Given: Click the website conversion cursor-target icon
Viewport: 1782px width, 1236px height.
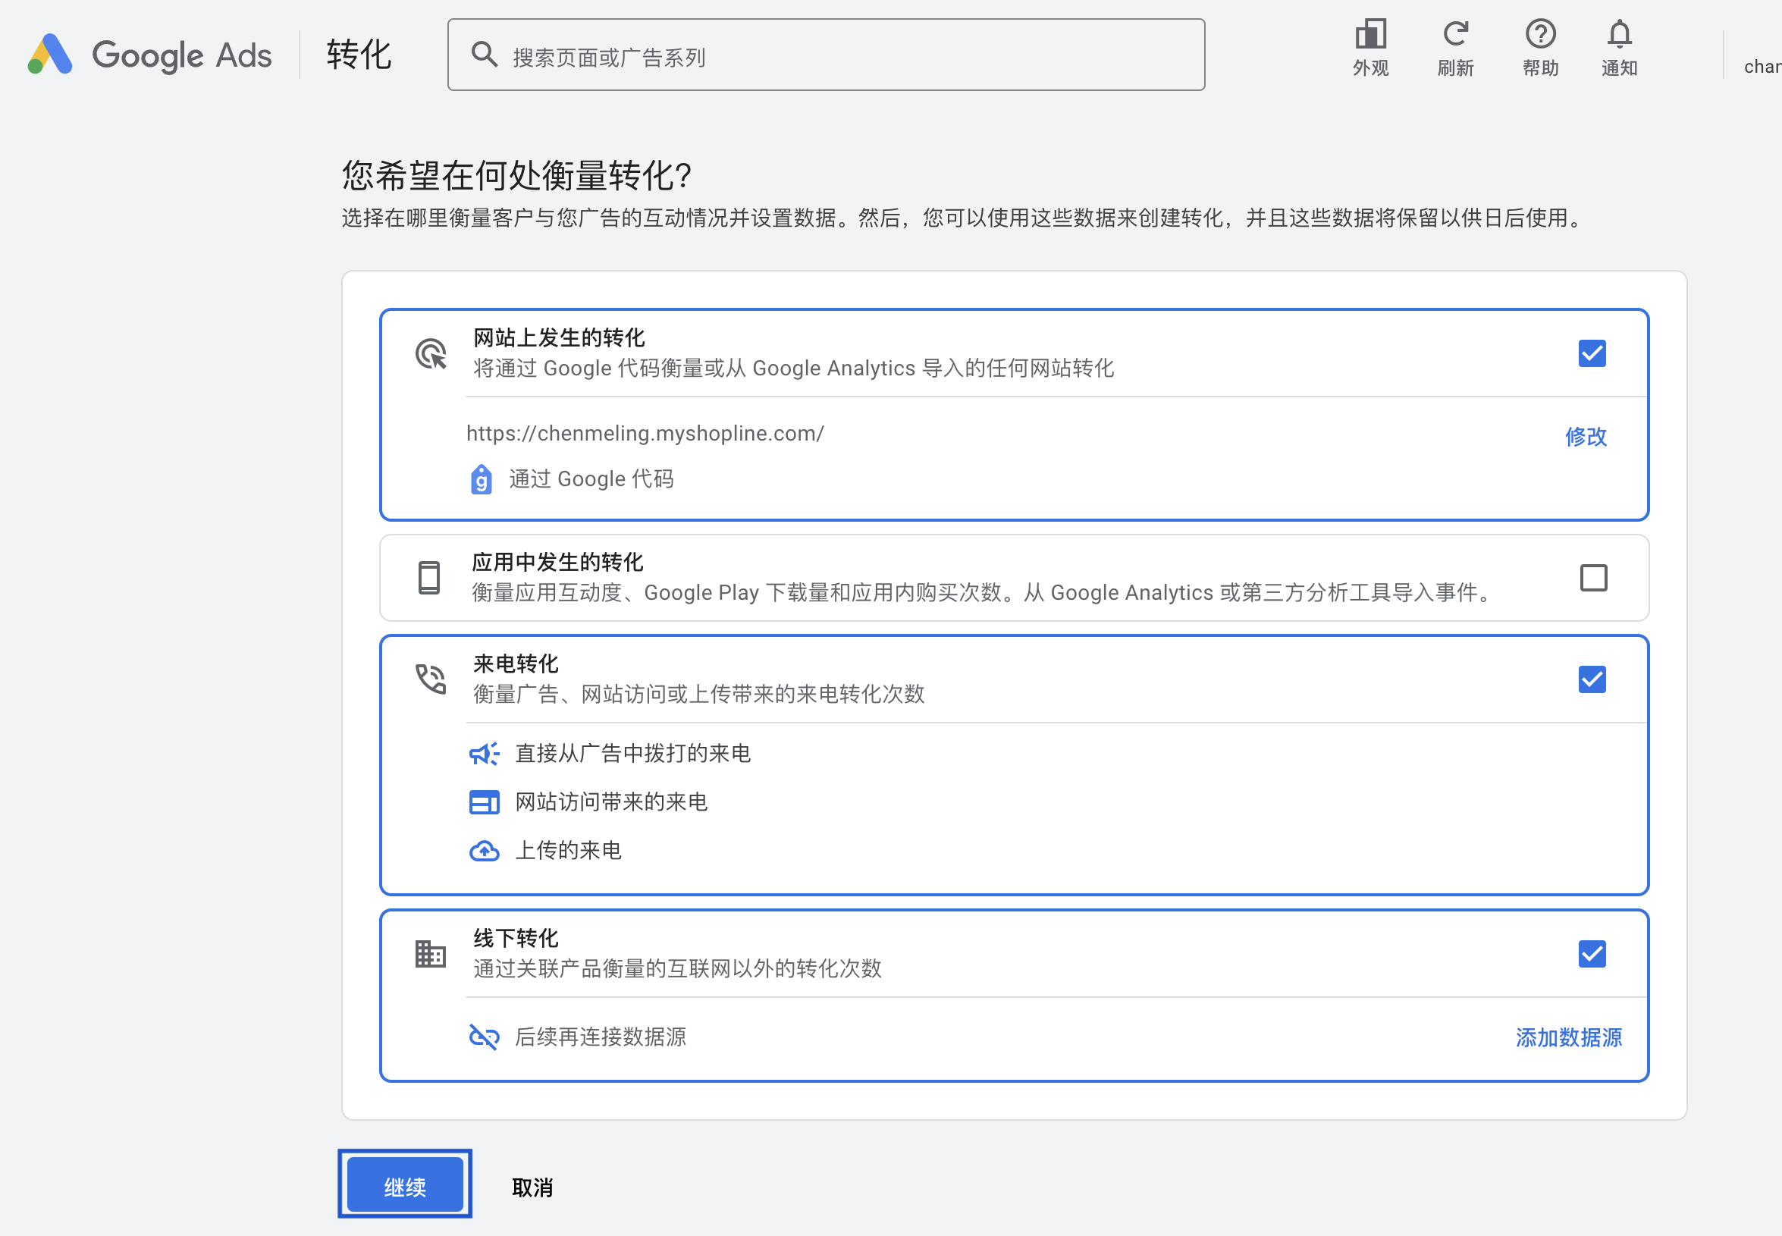Looking at the screenshot, I should pos(431,354).
